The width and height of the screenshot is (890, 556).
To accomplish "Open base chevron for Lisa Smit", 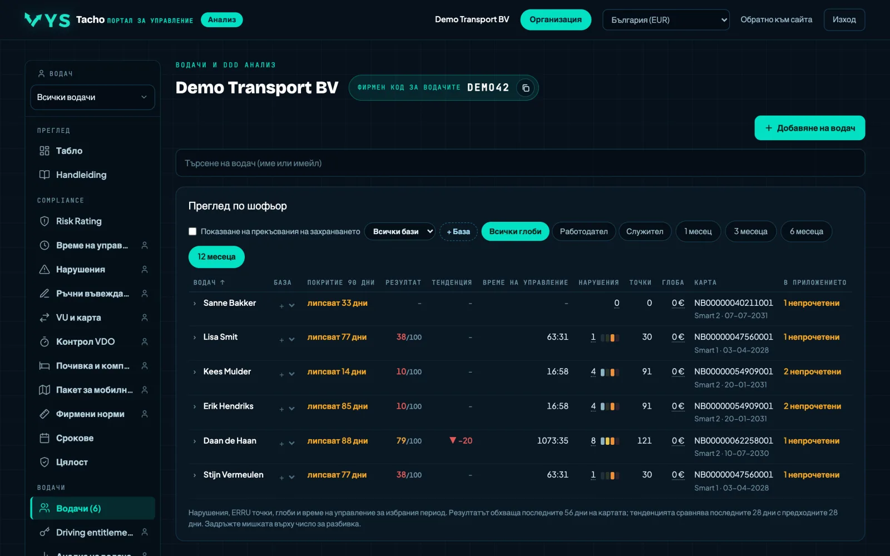I will coord(291,340).
